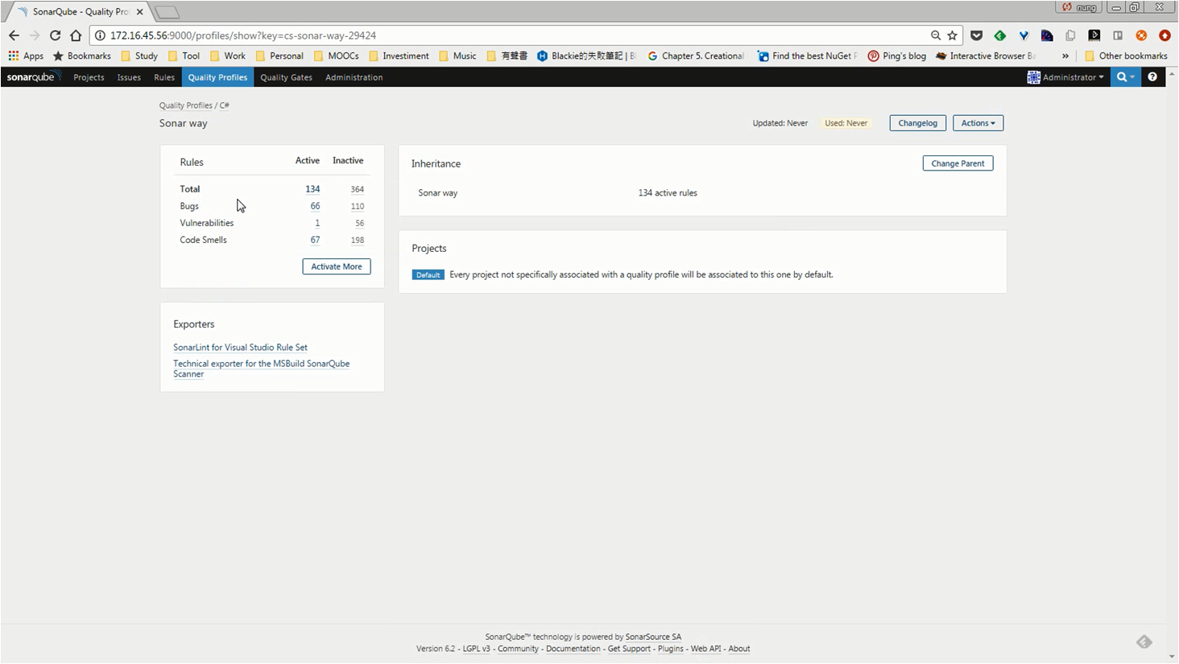Open Quality Gates menu

[286, 77]
